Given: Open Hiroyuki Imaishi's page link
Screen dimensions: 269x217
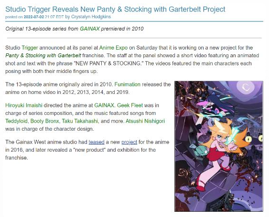Looking at the screenshot, I should click(x=24, y=105).
